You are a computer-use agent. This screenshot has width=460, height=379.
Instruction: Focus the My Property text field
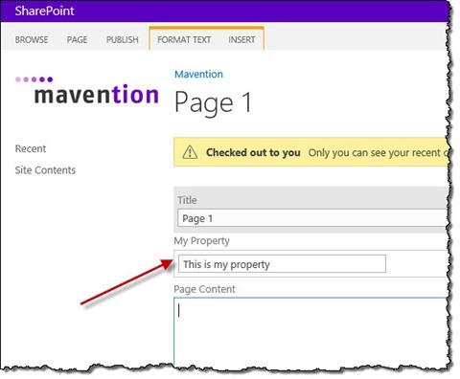282,264
